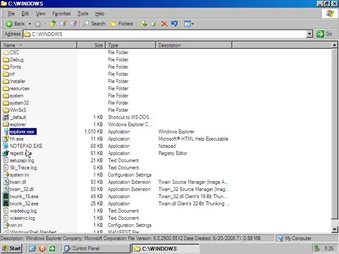Click the blue Undo arrow icon
Screen dimensions: 339x254
174,23
